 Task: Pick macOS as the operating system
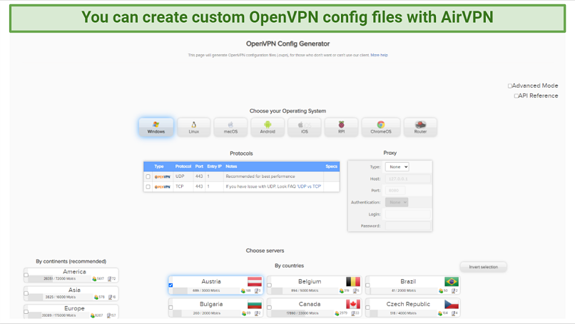point(230,127)
